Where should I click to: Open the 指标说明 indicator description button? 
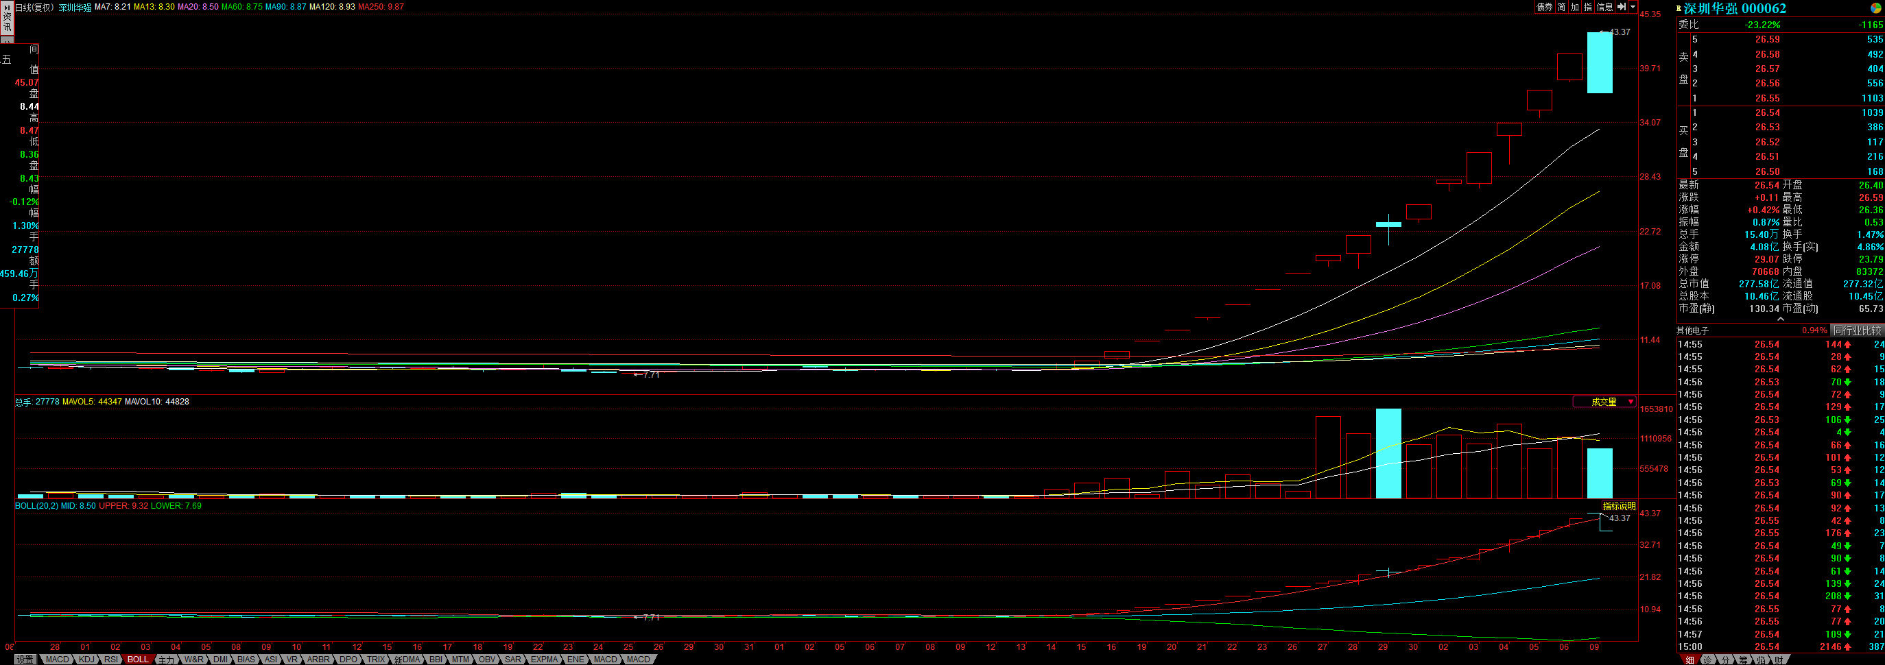pyautogui.click(x=1619, y=505)
